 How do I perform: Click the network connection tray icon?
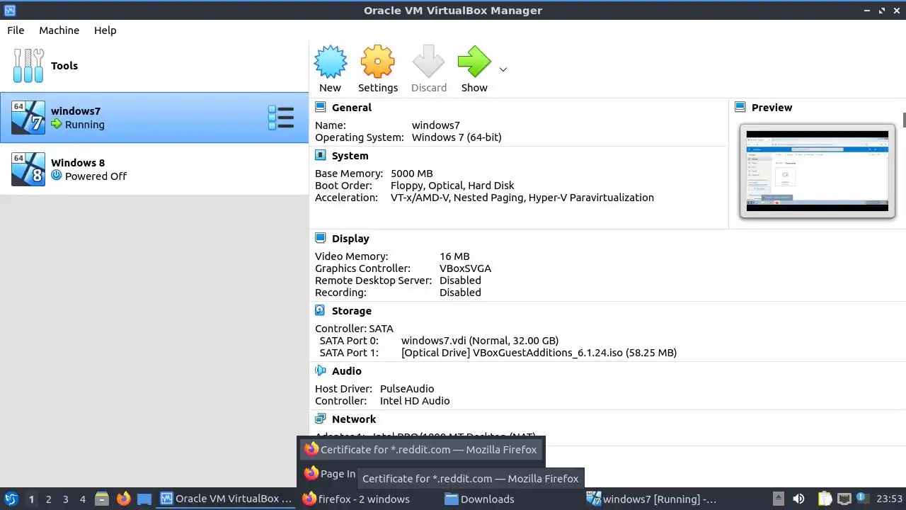[844, 499]
